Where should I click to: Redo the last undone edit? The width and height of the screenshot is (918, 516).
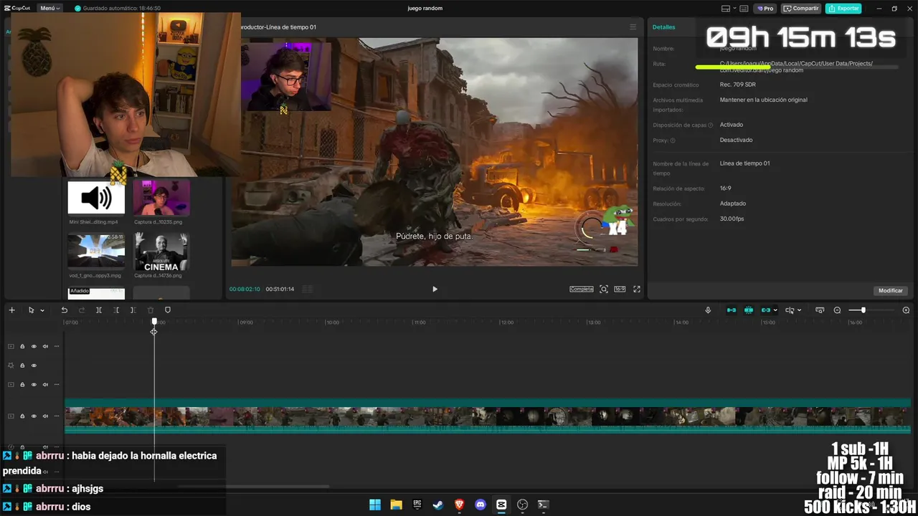point(81,310)
